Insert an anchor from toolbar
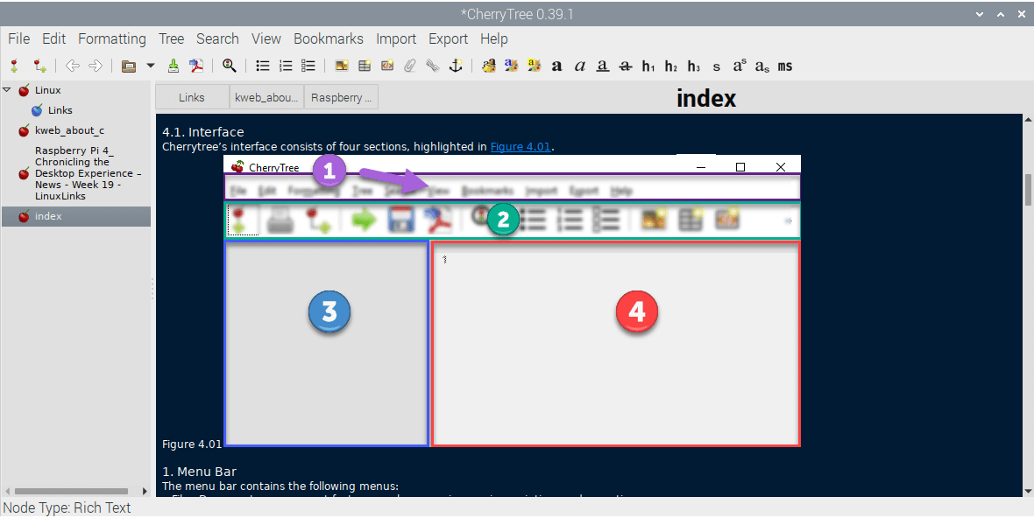Image resolution: width=1034 pixels, height=518 pixels. coord(456,66)
